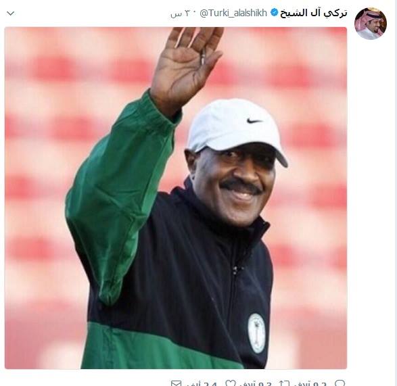Click the reply count beside speech bubble

click(310, 383)
